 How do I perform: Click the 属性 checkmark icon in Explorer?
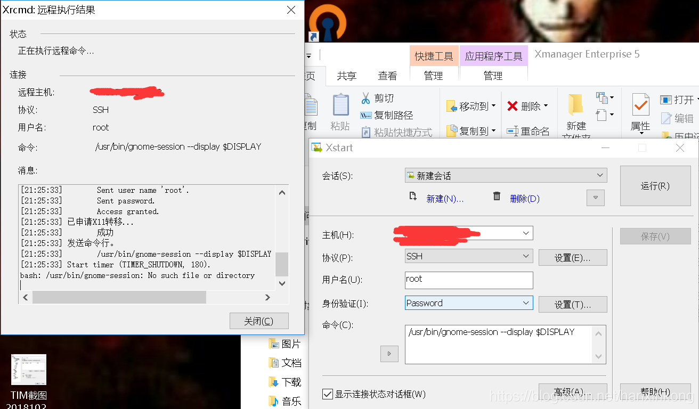click(640, 105)
